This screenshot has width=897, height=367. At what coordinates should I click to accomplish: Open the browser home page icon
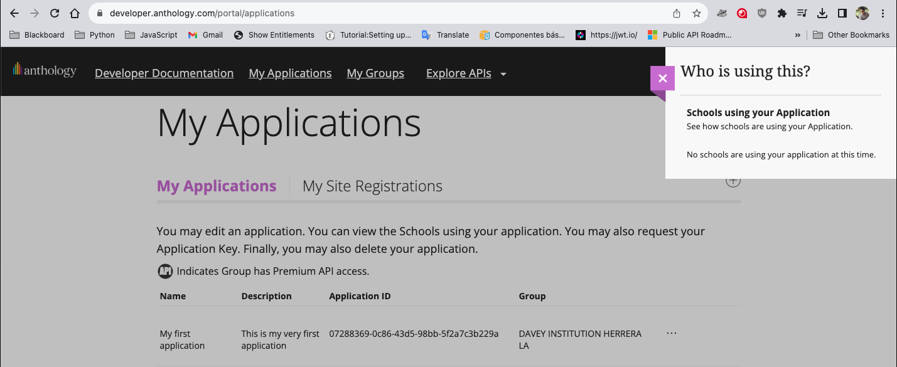click(x=75, y=13)
